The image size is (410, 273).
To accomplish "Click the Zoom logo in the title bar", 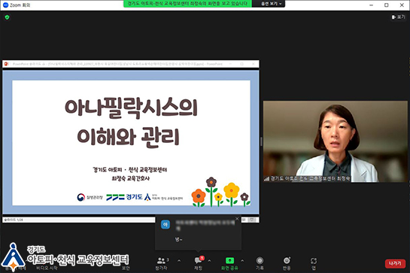I will point(6,5).
